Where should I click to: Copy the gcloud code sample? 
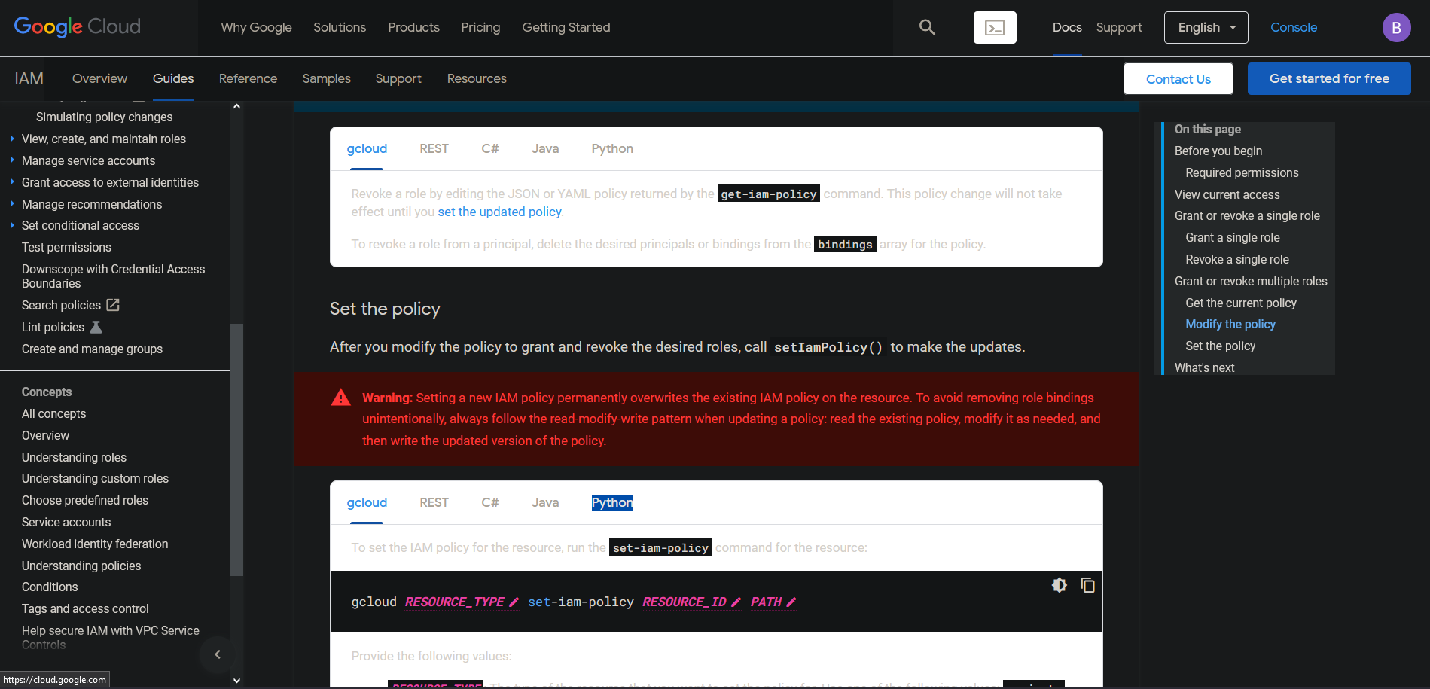1087,585
